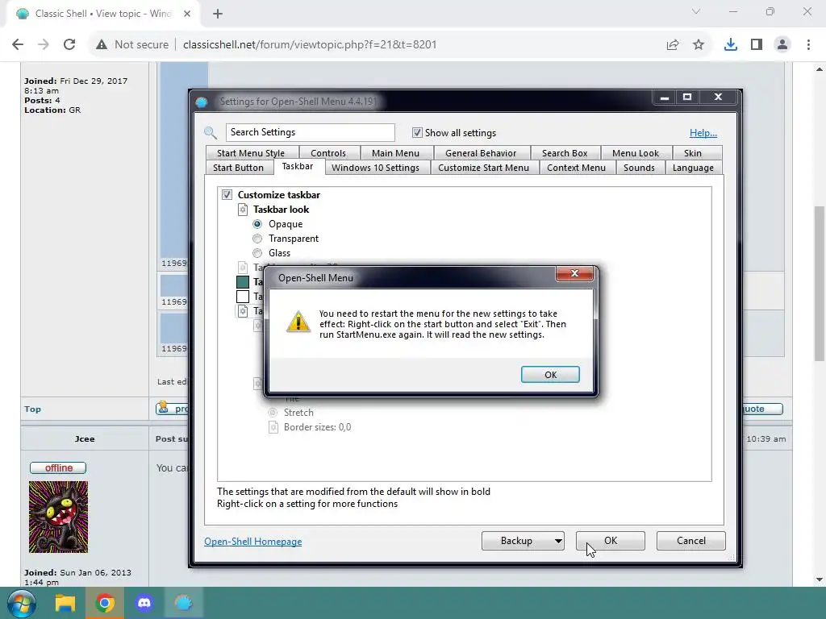826x619 pixels.
Task: Switch to the General Behavior tab
Action: 481,152
